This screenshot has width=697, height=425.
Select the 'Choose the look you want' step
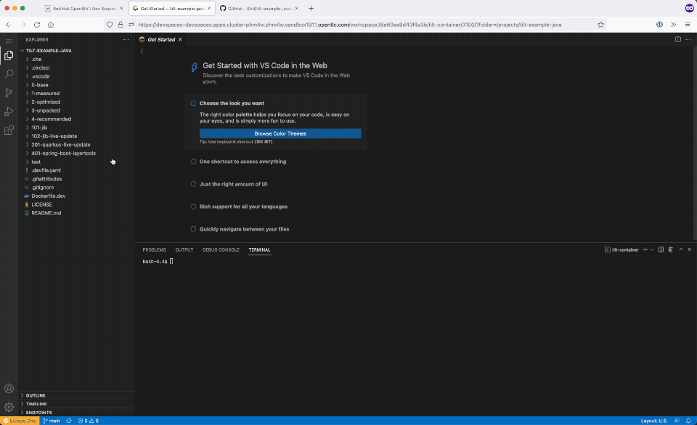click(x=232, y=104)
